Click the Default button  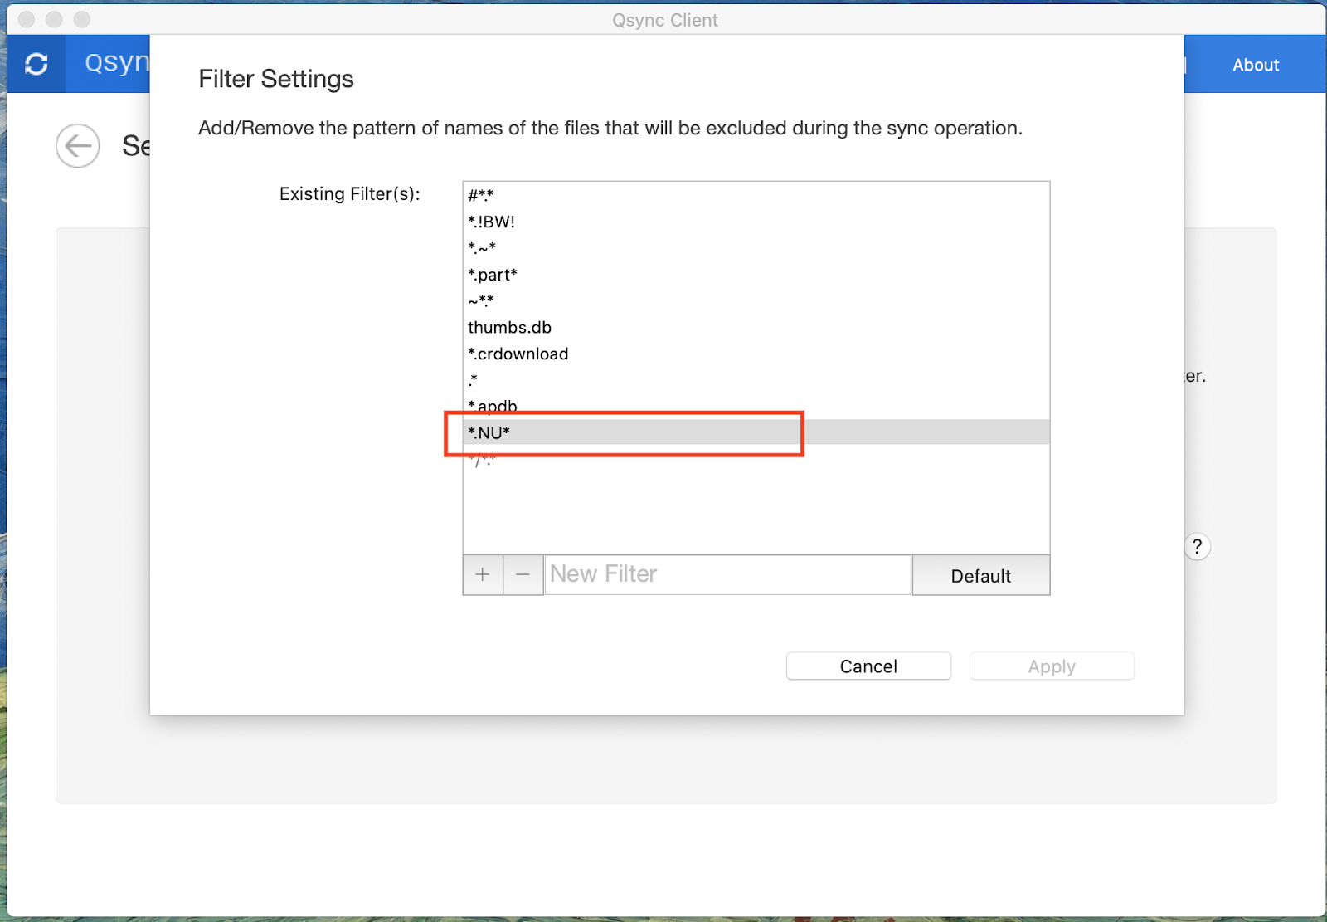pos(980,575)
